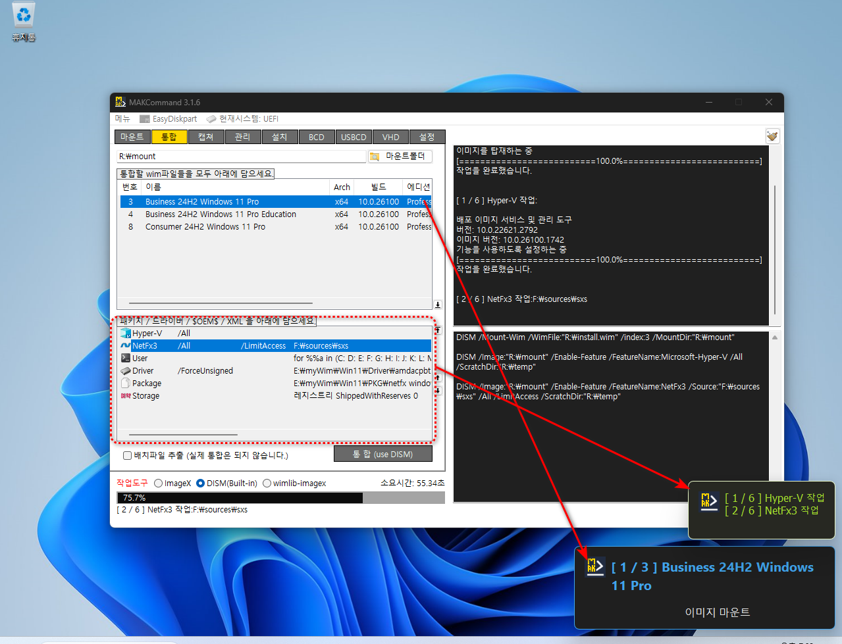Switch to the 통합 tab

click(x=169, y=137)
